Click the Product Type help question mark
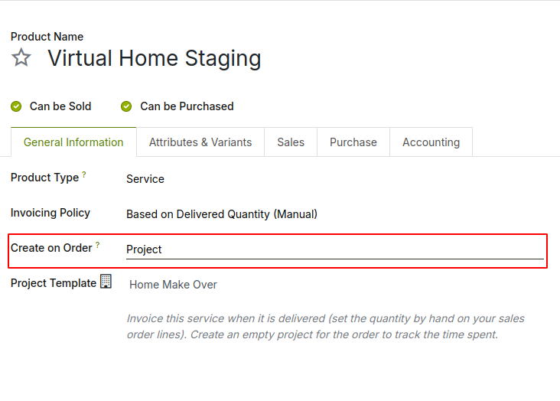Viewport: 560px width, 401px height. (x=84, y=174)
